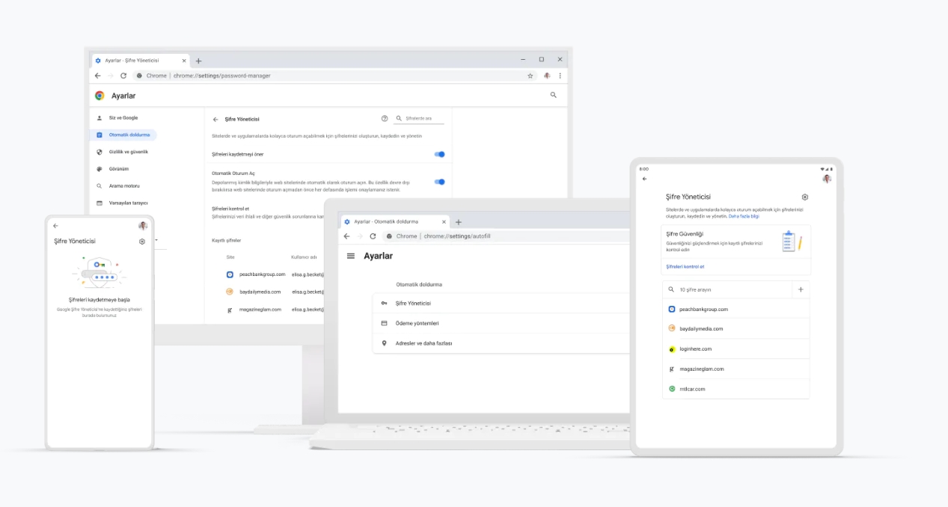948x507 pixels.
Task: Open loginhere.com entry on tablet
Action: [x=736, y=349]
